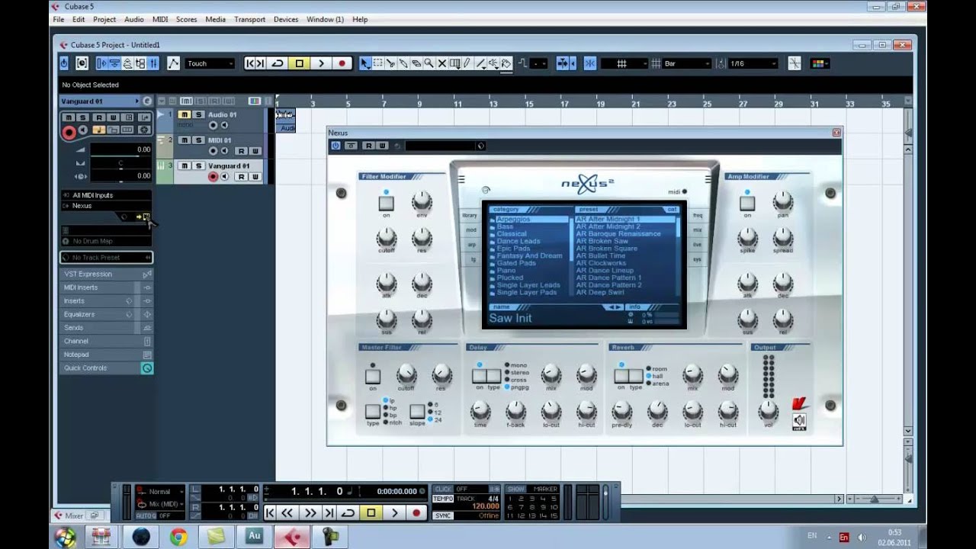Screen dimensions: 976x549
Task: Open the MIDI menu
Action: [x=160, y=19]
